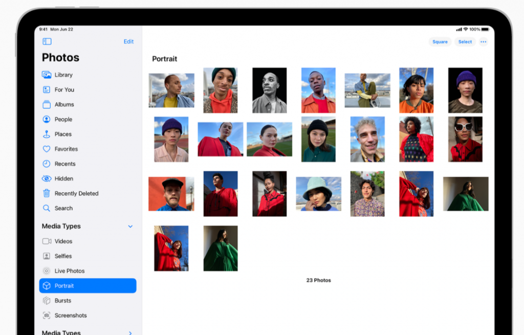This screenshot has height=335, width=524.
Task: Open the Screenshots icon
Action: (47, 315)
